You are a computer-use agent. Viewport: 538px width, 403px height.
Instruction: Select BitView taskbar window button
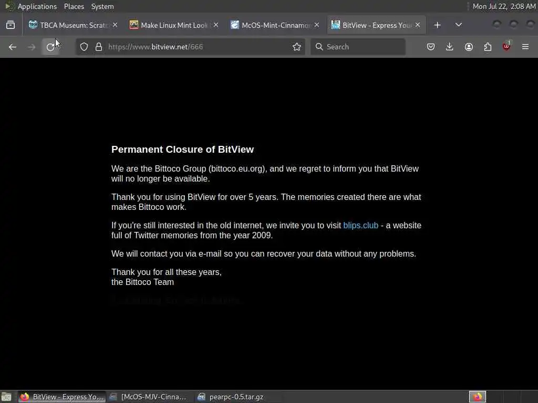click(62, 397)
